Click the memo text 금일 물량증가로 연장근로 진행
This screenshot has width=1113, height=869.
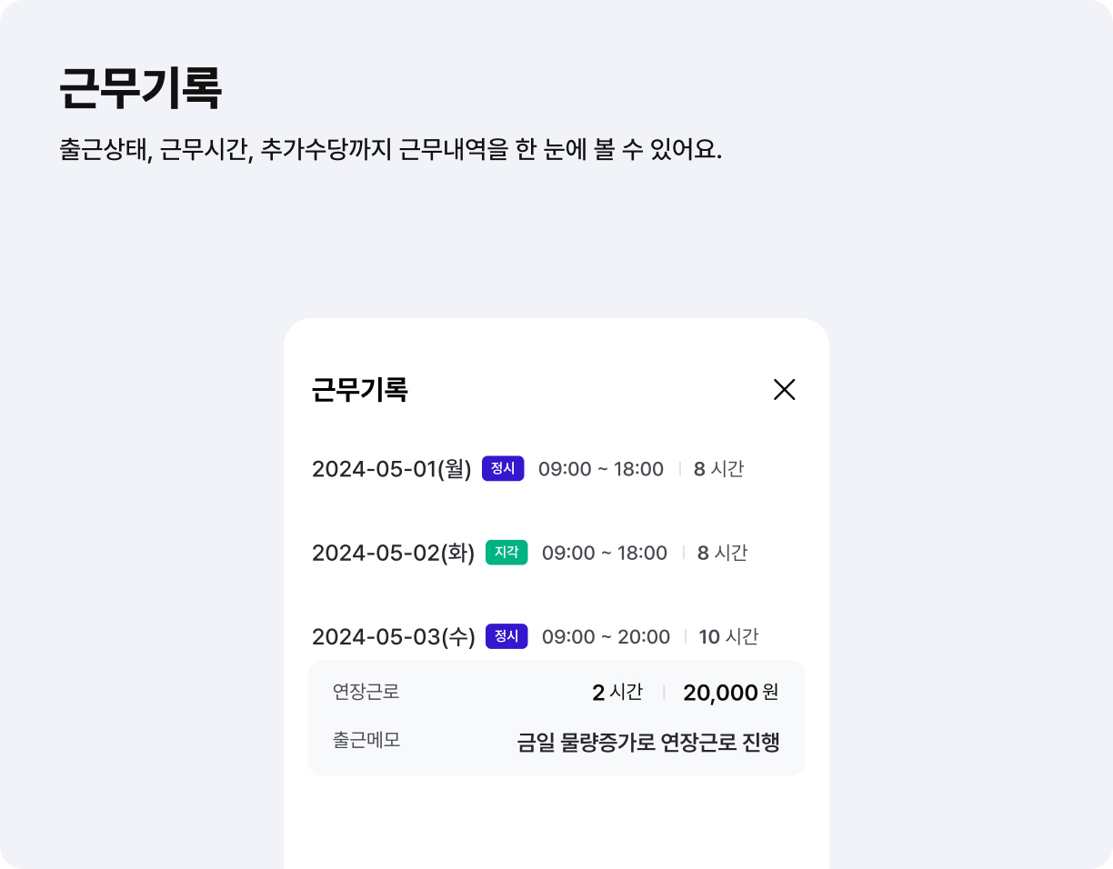(648, 743)
